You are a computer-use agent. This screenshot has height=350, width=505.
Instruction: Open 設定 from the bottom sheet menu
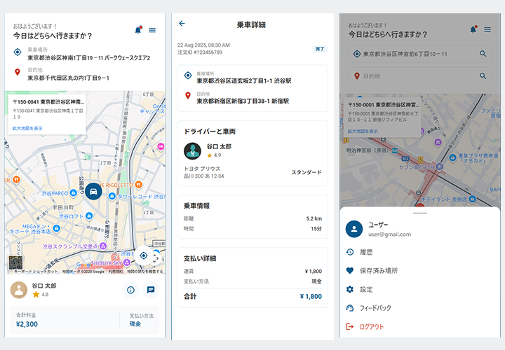pyautogui.click(x=366, y=289)
